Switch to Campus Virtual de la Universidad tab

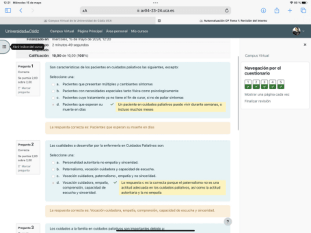tap(78, 21)
